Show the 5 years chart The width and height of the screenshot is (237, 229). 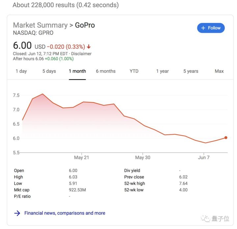[x=191, y=71]
